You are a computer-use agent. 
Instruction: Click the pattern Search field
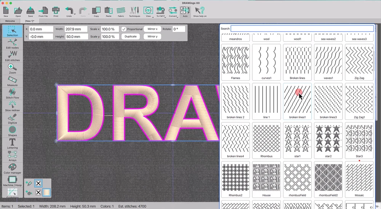point(302,29)
